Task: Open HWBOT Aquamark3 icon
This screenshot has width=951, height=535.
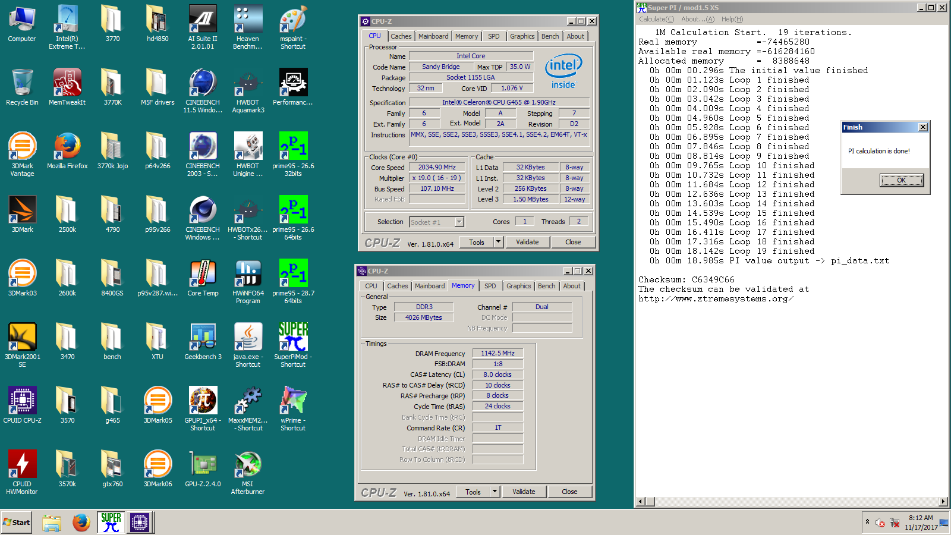Action: click(x=248, y=90)
